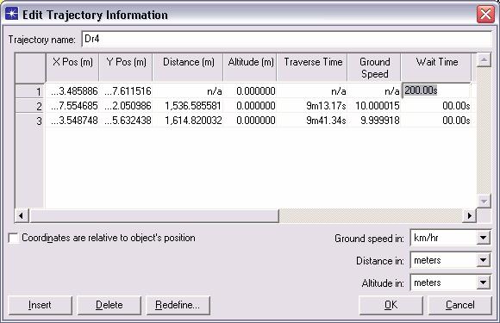
Task: Click the Redefine... button
Action: (178, 305)
